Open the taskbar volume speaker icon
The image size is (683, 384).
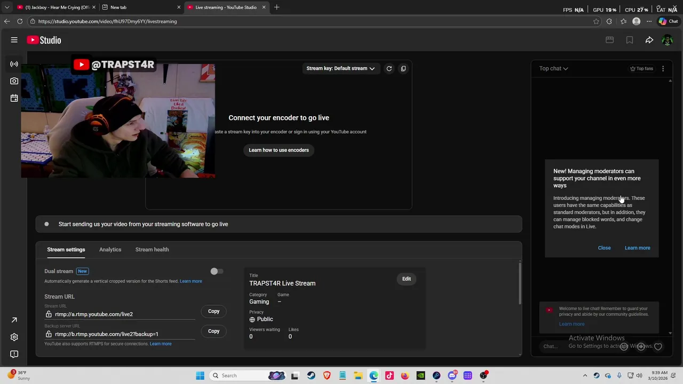click(x=639, y=375)
